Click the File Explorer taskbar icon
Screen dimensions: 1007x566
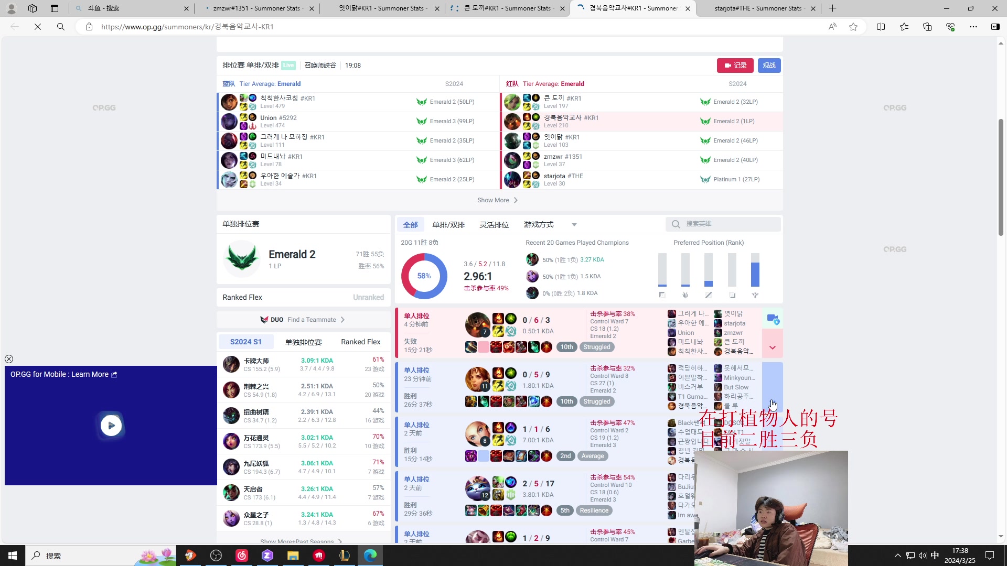click(293, 556)
